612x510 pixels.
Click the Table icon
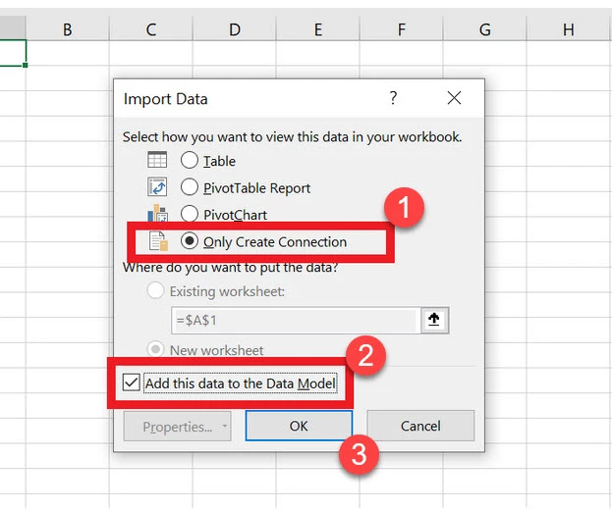point(157,159)
